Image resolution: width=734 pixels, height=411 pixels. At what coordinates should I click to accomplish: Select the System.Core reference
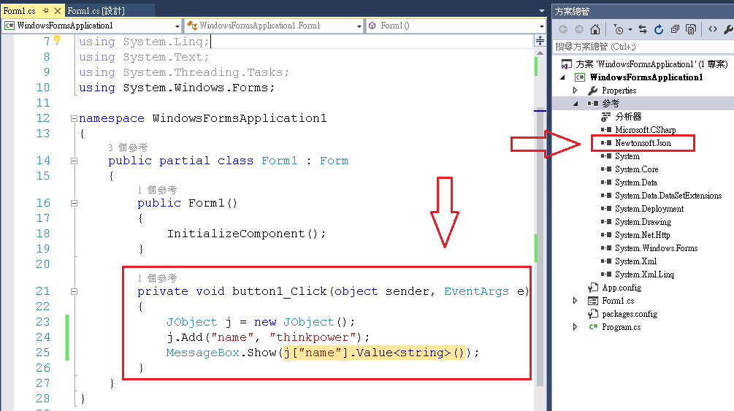click(636, 169)
